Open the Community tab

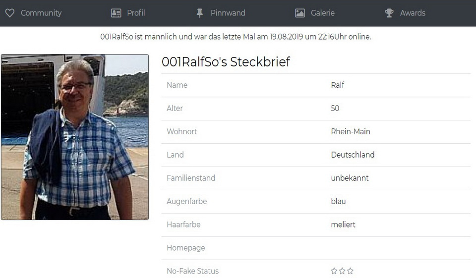[41, 13]
